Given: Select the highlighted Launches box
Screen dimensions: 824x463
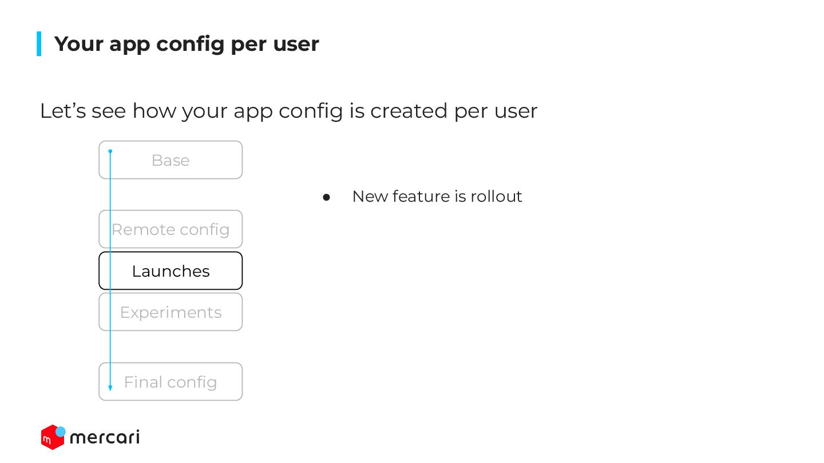Looking at the screenshot, I should (171, 271).
